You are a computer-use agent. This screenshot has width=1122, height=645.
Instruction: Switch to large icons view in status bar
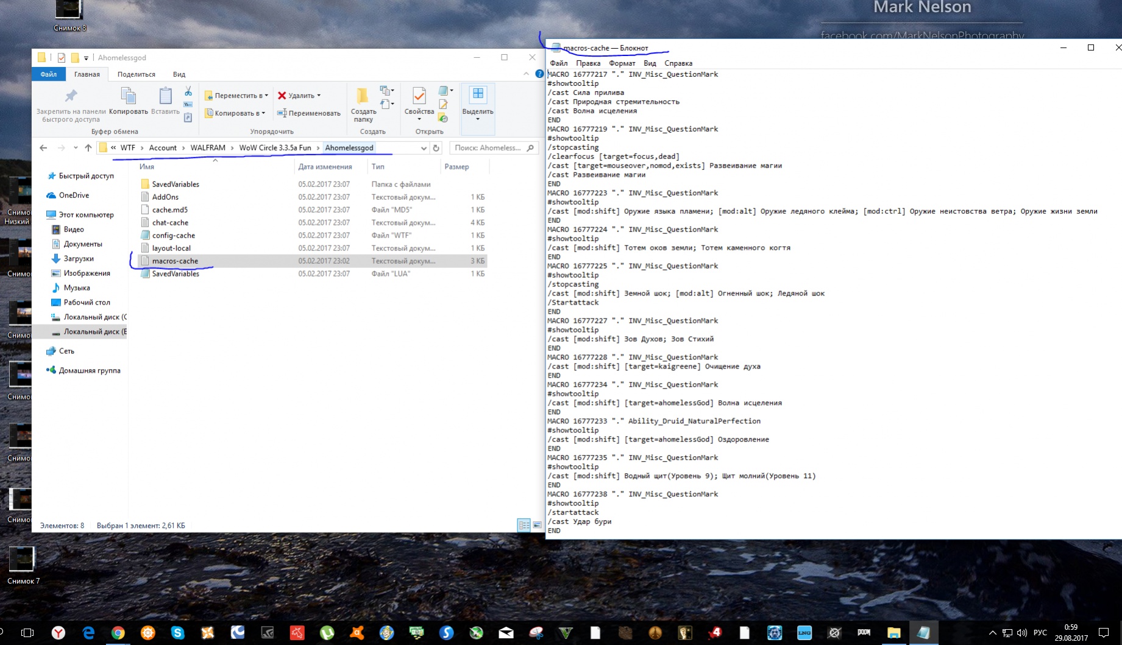pos(537,525)
